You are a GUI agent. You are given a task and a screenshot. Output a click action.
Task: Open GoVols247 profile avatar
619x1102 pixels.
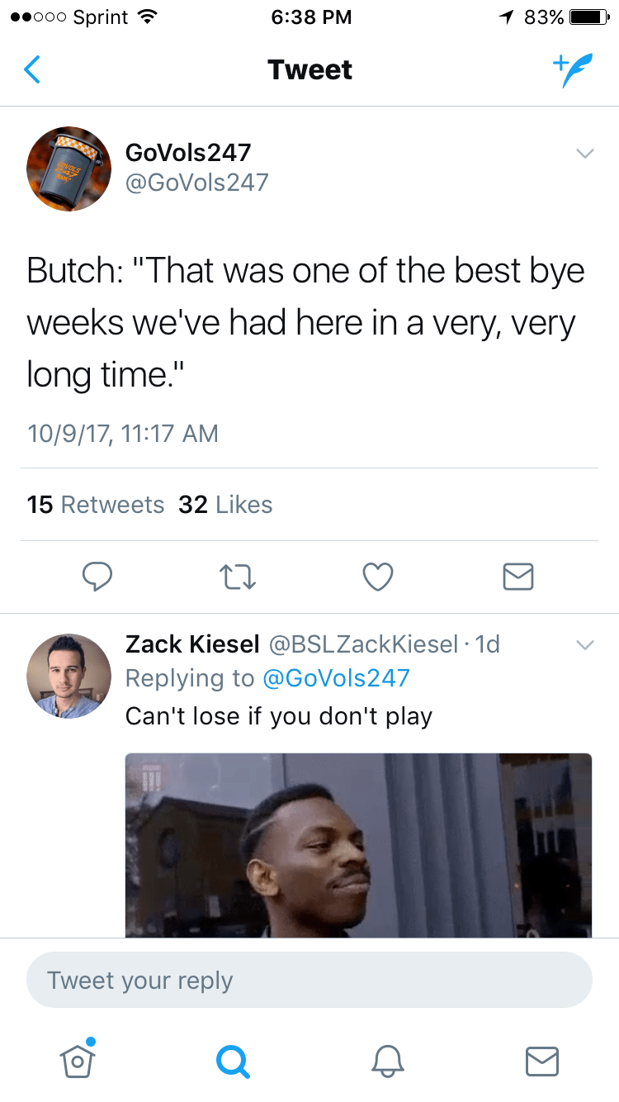point(69,169)
